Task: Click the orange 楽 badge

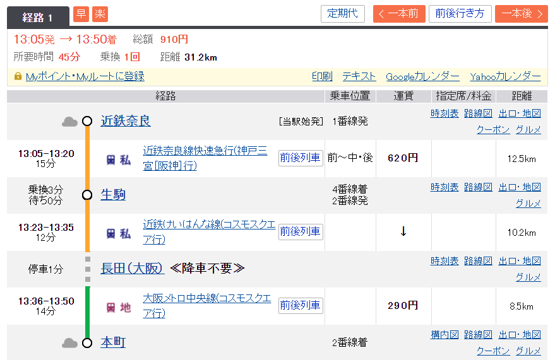Action: click(100, 14)
